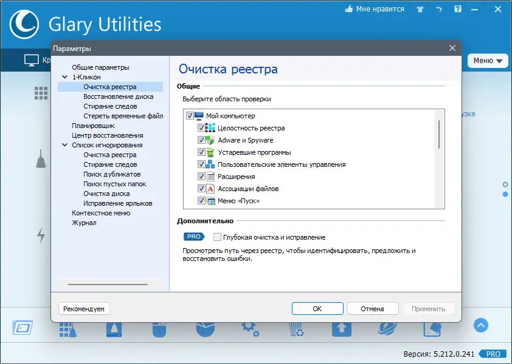
Task: Enable Глубокая очистка и исправление checkbox
Action: (217, 237)
